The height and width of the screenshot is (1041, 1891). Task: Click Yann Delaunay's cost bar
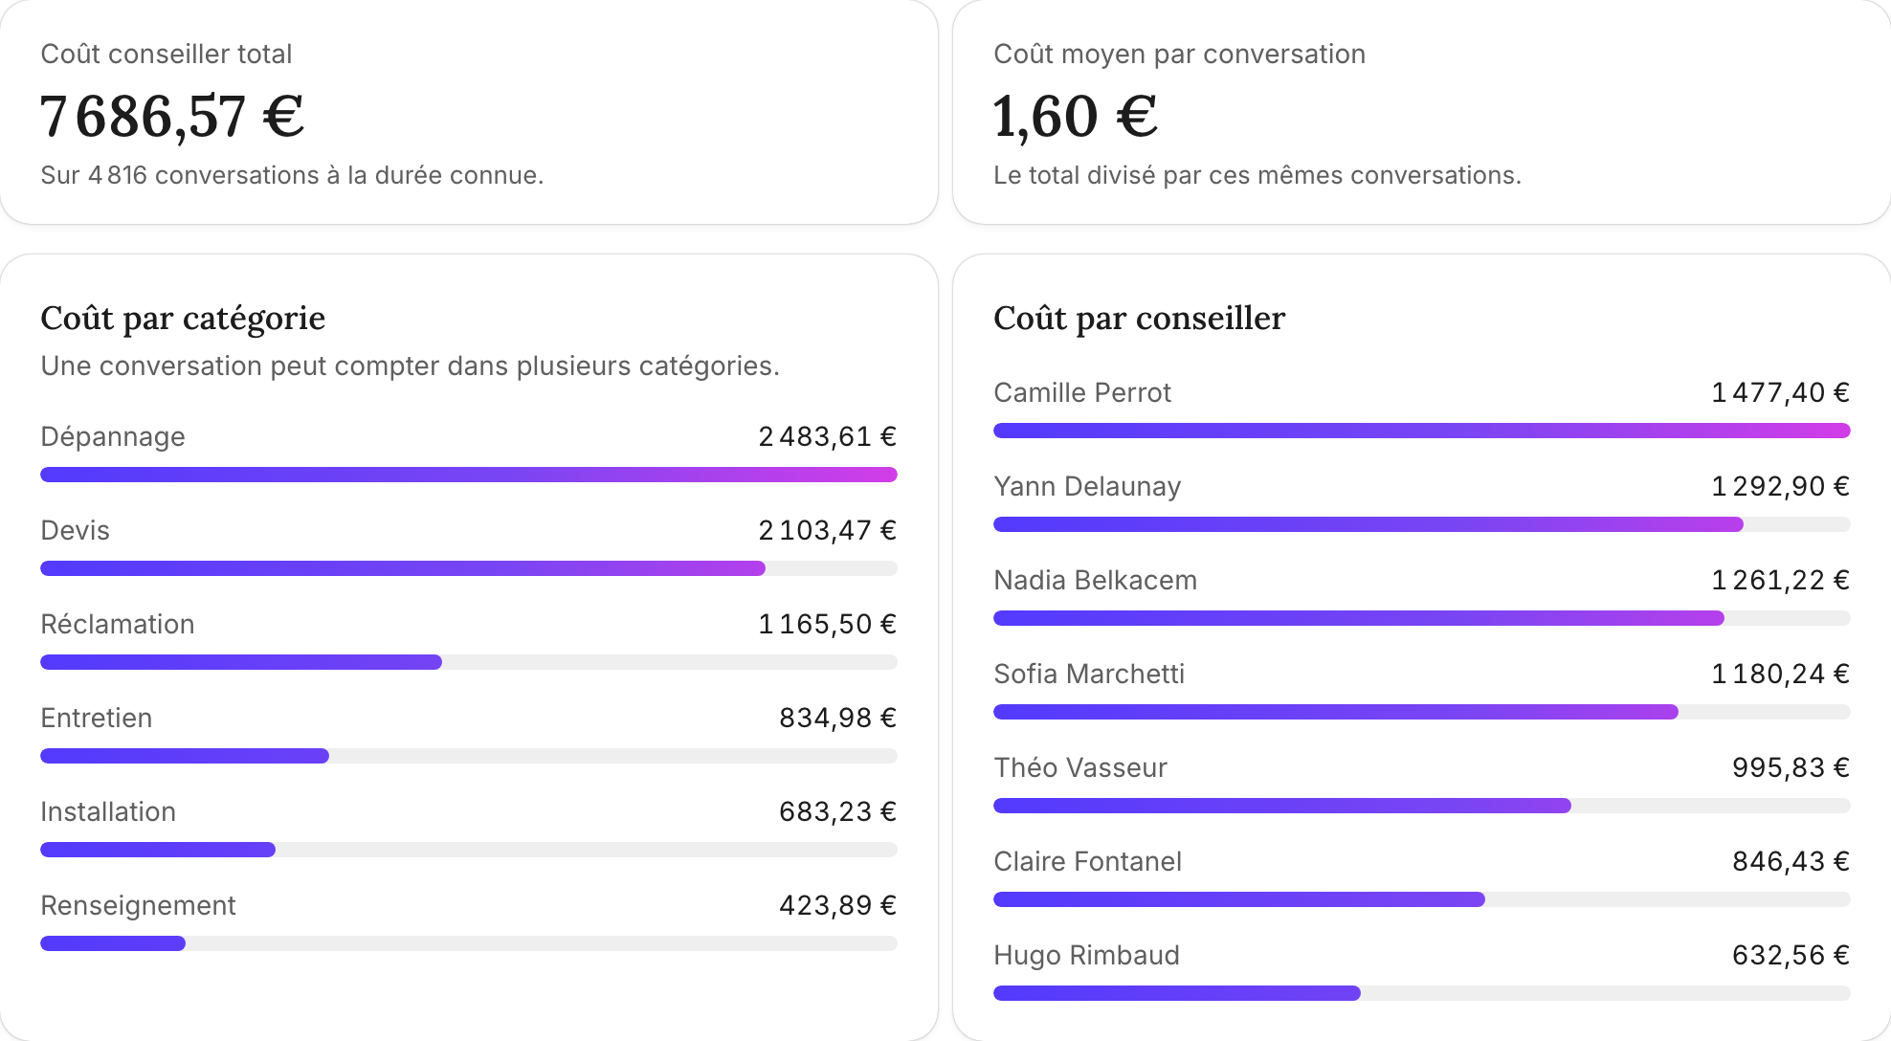(1422, 524)
